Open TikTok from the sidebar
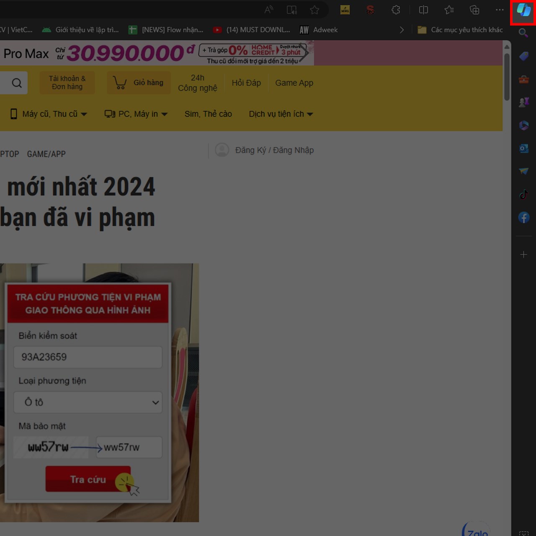Viewport: 536px width, 536px height. coord(523,194)
